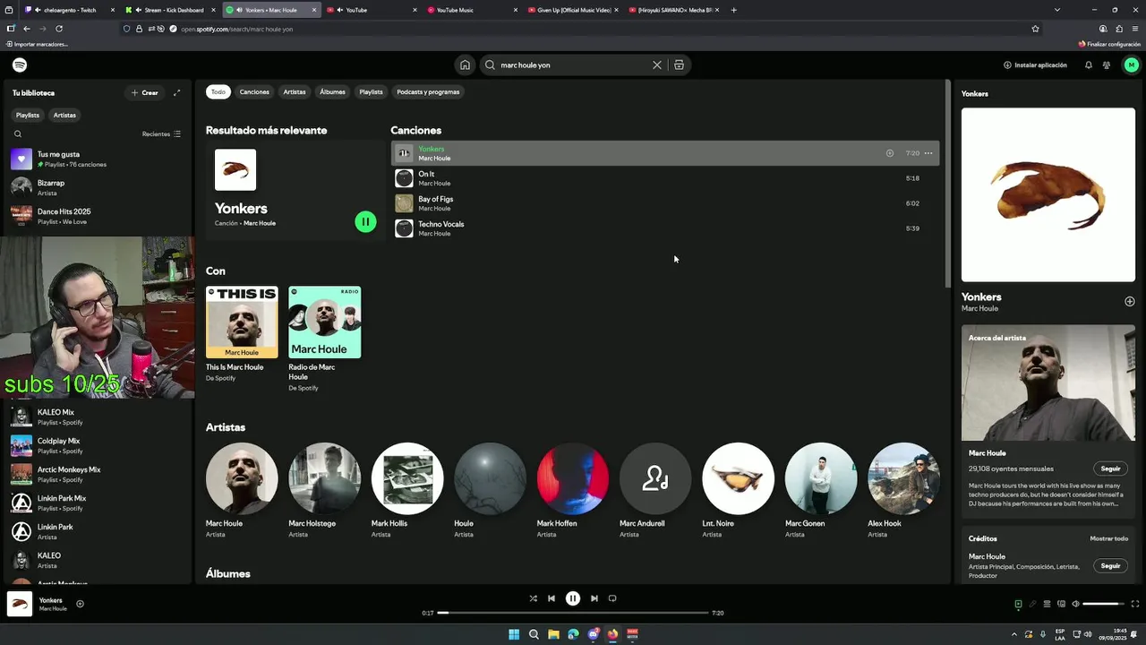
Task: Seek within the song progress bar
Action: [573, 613]
